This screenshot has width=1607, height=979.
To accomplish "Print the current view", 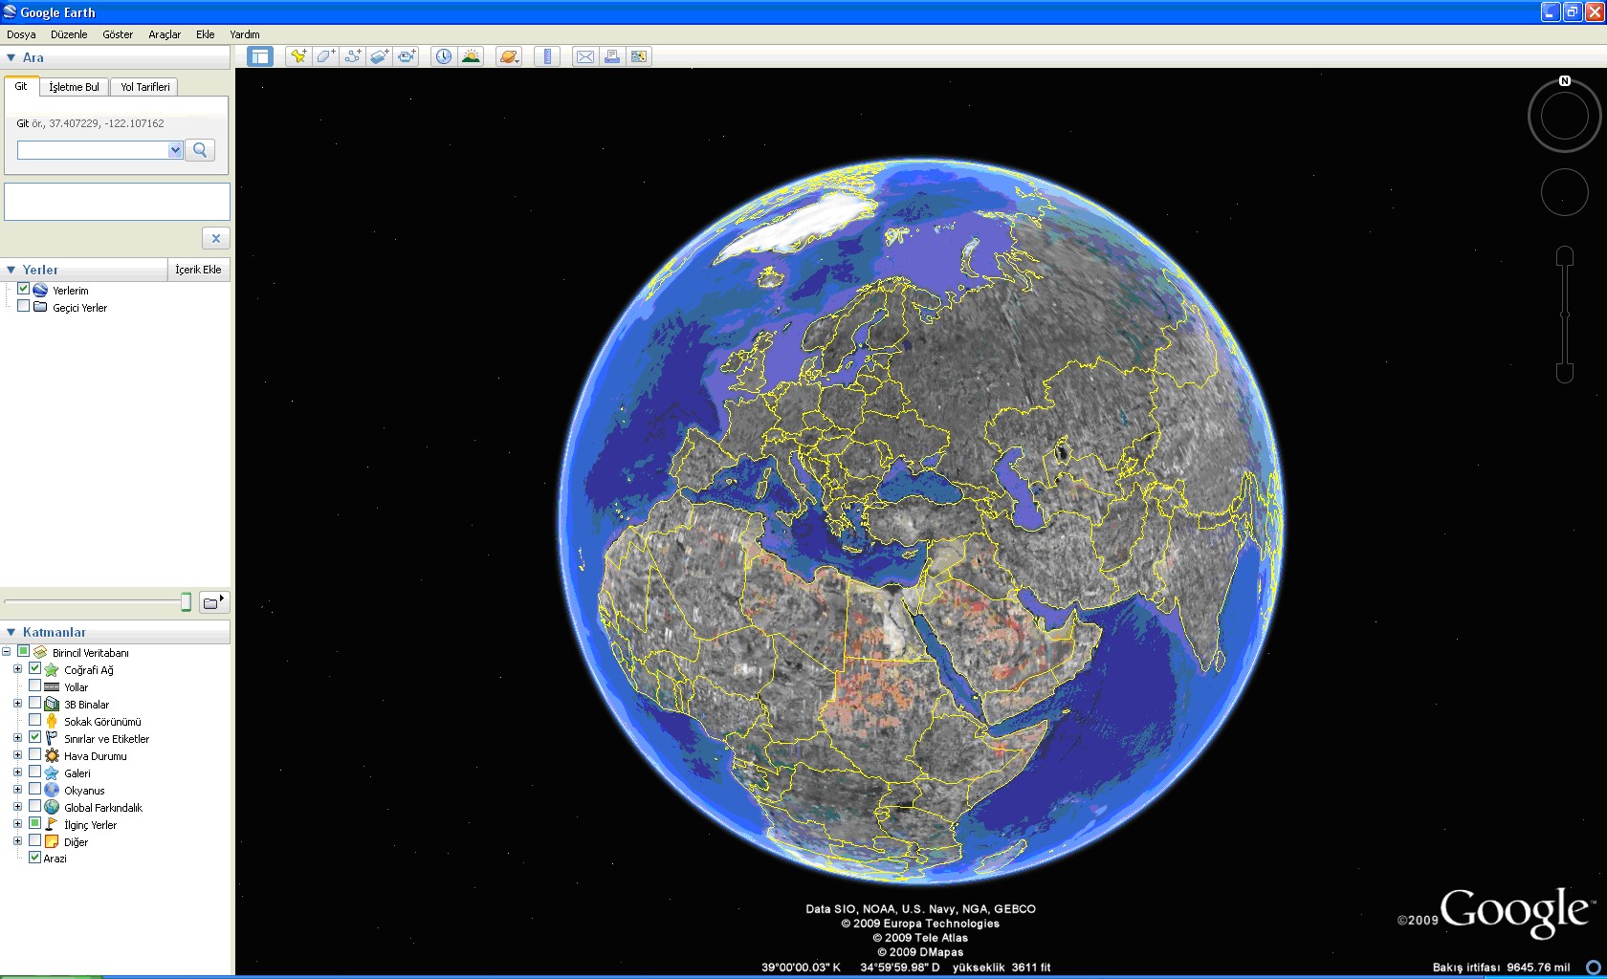I will tap(611, 56).
